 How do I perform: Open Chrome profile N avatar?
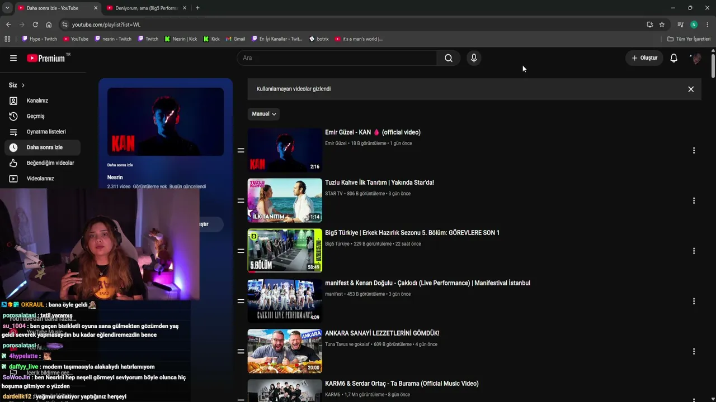click(x=694, y=25)
